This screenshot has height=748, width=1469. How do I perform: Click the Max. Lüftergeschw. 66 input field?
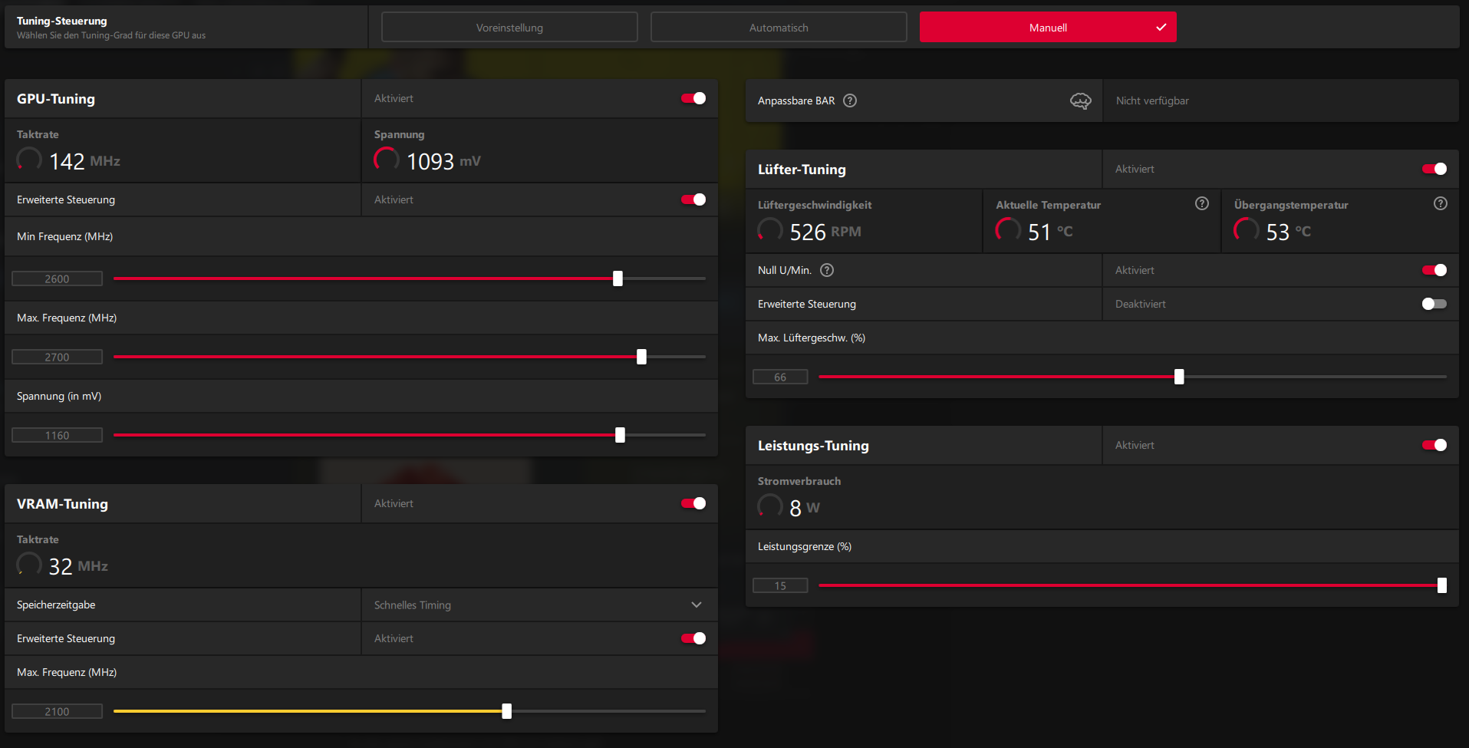pos(780,377)
